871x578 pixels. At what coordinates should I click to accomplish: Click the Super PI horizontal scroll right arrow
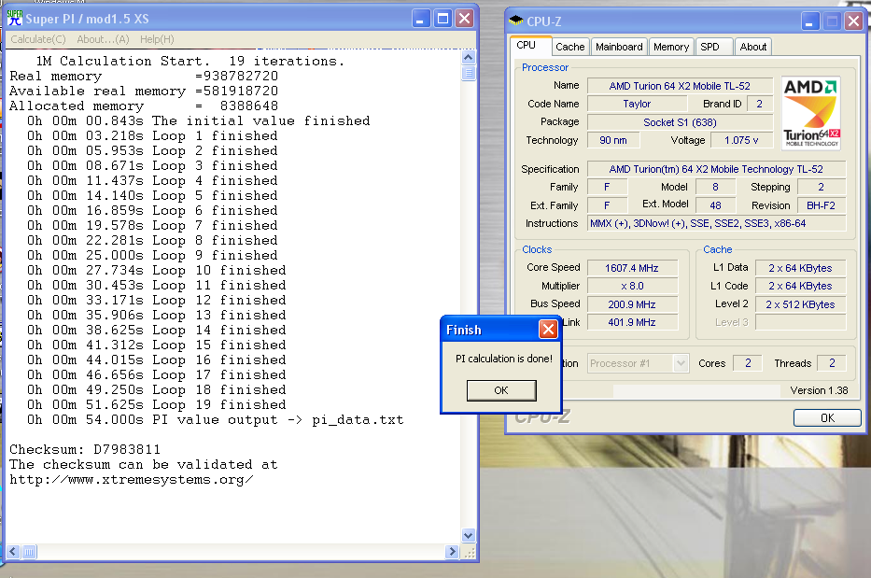(452, 551)
